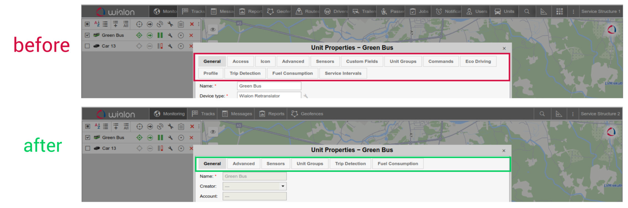Screen dimensions: 628x208
Task: Open the apps grid icon in the before toolbar
Action: [x=560, y=11]
